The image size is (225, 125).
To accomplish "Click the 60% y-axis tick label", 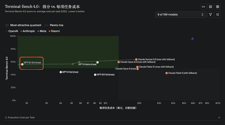I will coord(13,62).
